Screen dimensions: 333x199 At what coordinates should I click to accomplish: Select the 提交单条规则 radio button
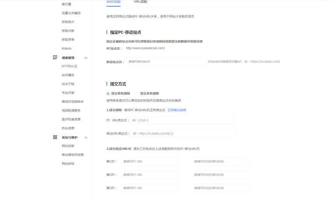point(108,94)
